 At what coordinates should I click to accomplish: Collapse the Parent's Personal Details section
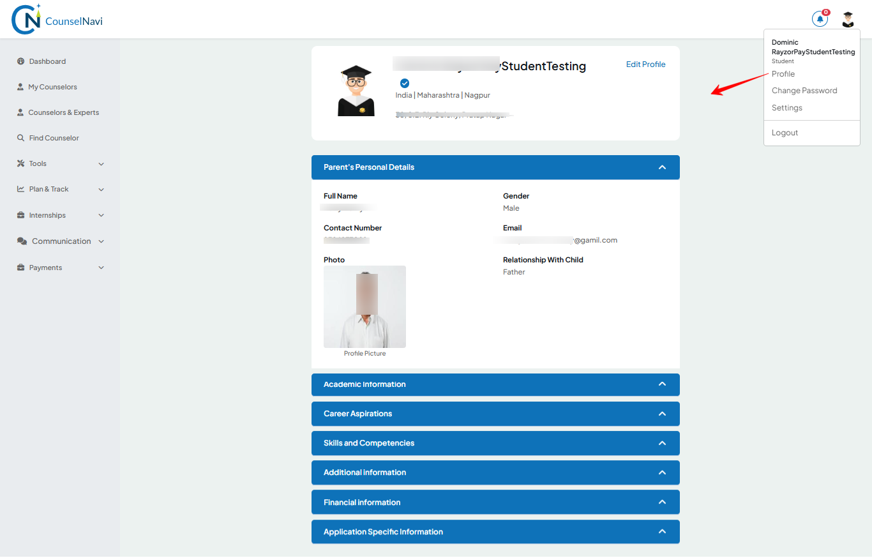click(x=662, y=167)
